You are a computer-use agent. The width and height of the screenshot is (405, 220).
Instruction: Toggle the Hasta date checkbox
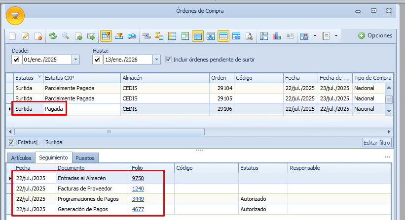[x=97, y=60]
